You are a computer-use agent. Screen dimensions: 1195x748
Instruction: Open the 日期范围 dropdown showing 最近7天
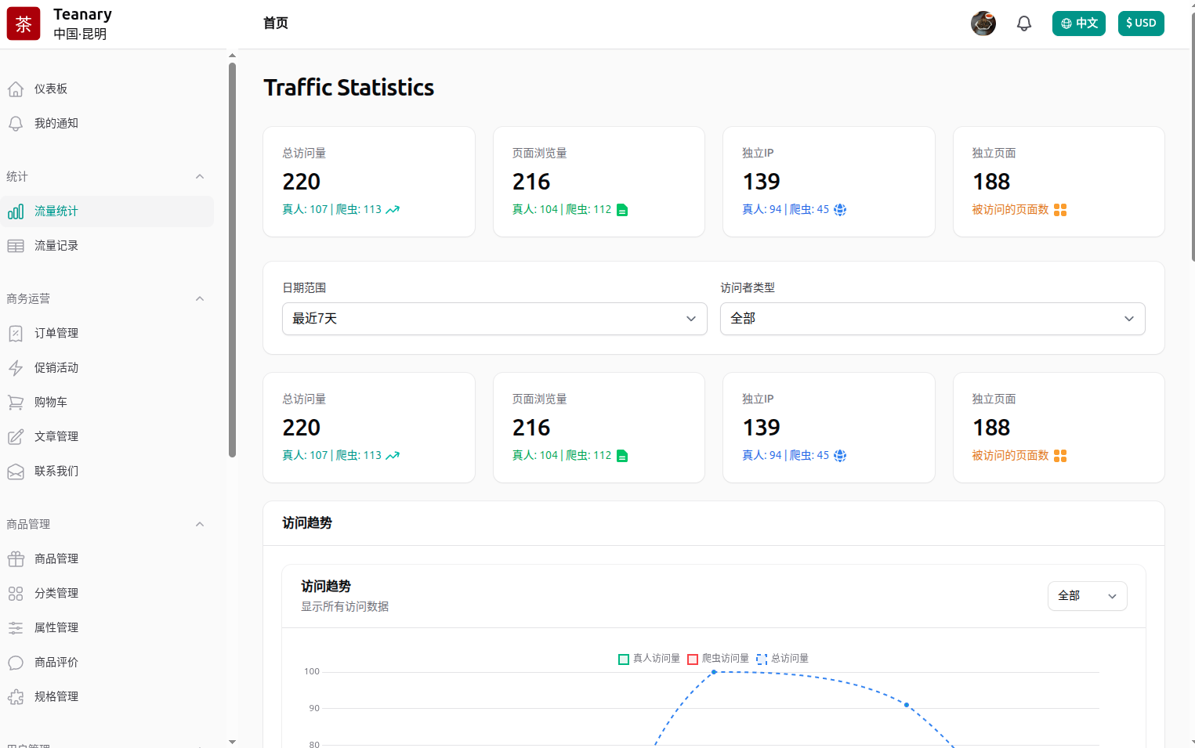(x=494, y=319)
